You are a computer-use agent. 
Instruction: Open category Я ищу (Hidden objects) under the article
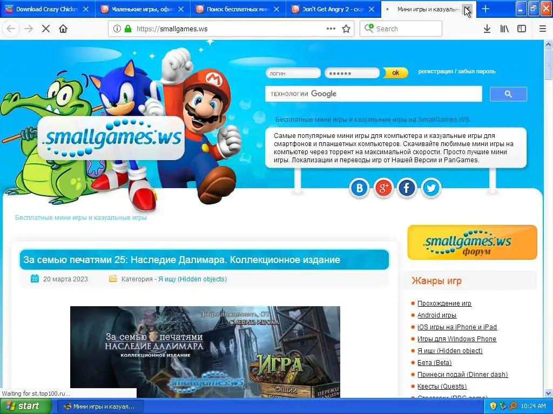click(193, 279)
